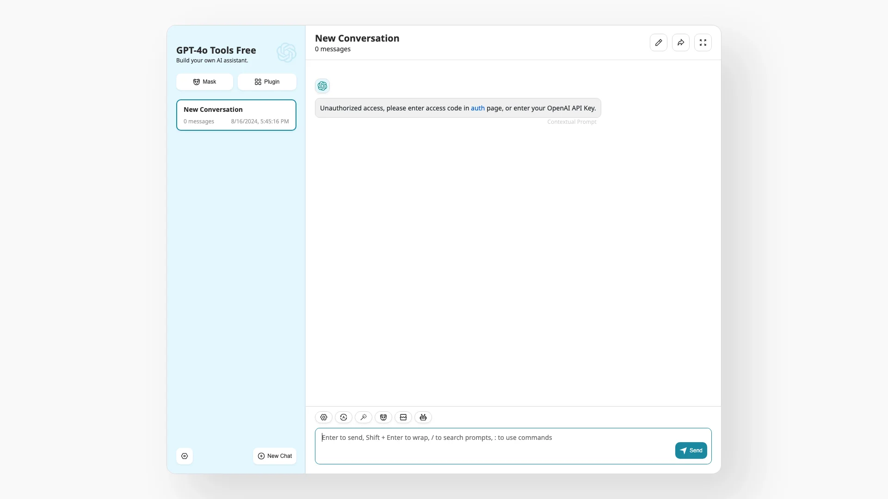The image size is (888, 499).
Task: Click the message input field
Action: tap(513, 445)
